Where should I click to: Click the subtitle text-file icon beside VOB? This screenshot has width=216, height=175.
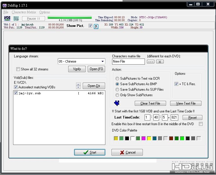(x=16, y=19)
